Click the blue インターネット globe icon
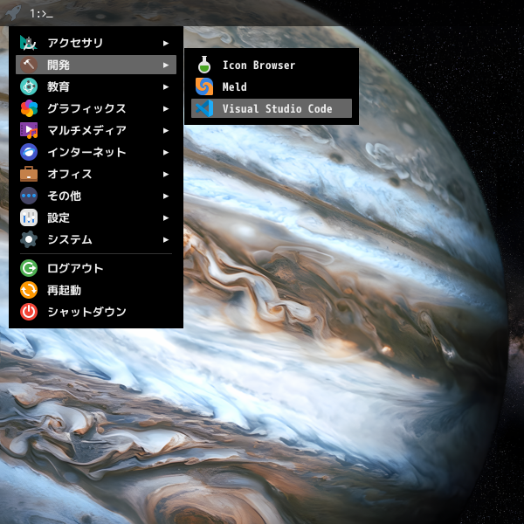524x524 pixels. pyautogui.click(x=29, y=152)
